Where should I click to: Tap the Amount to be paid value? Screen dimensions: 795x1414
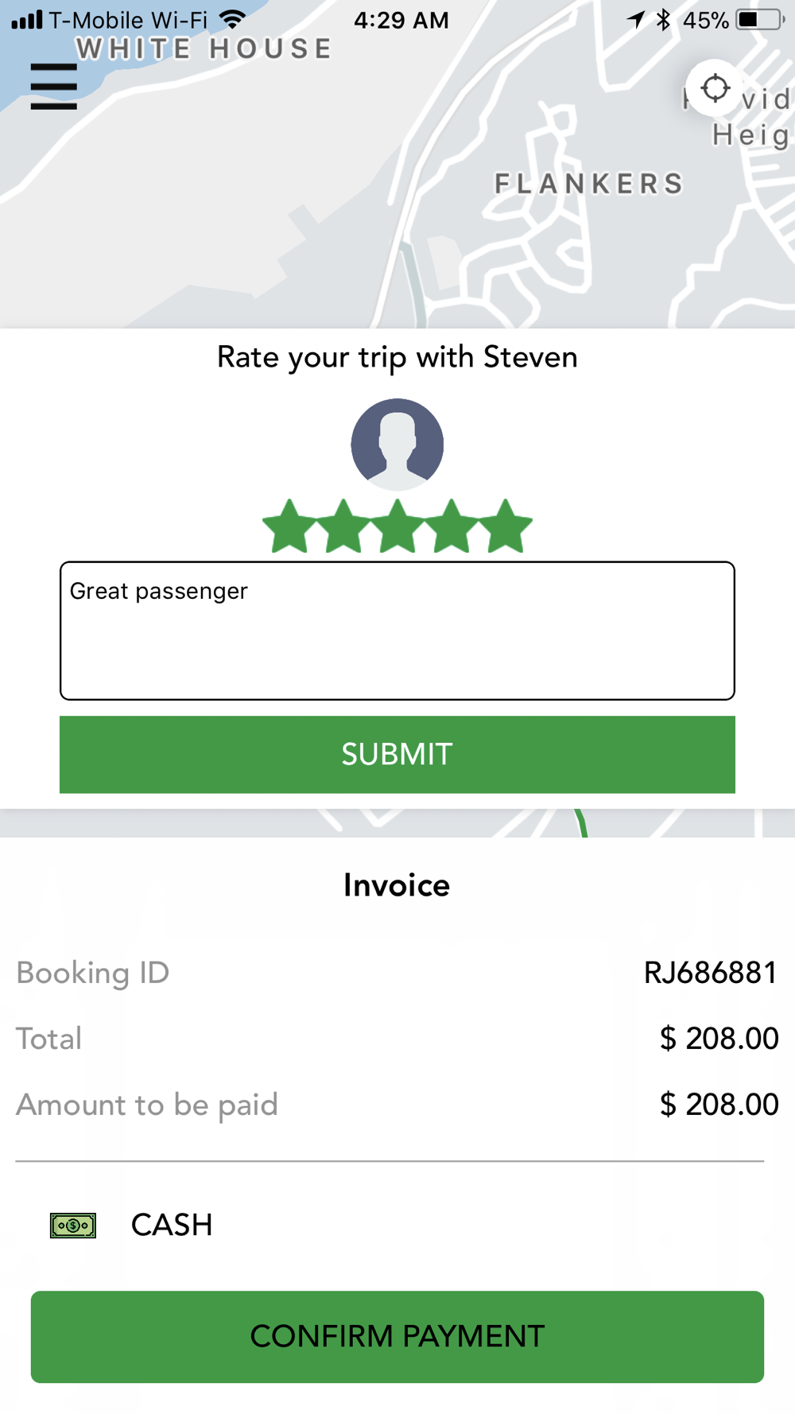(719, 1105)
